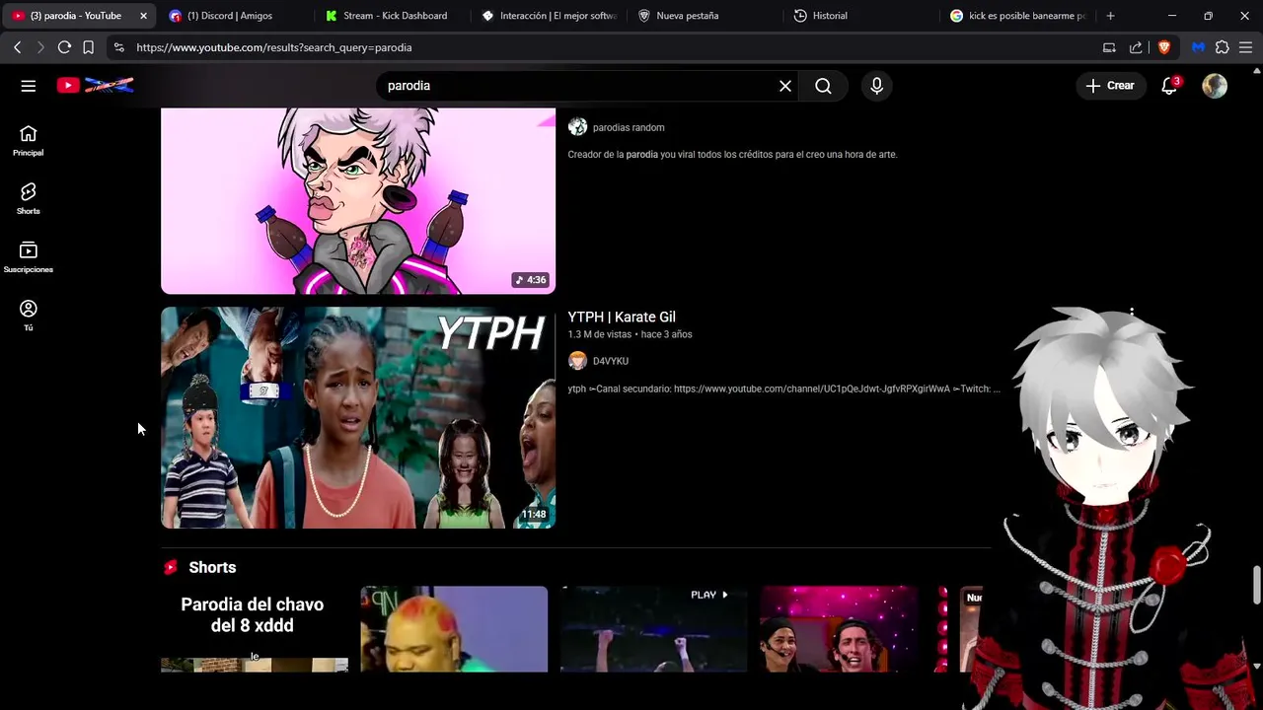Click the 'Creador de la parodia' description
1263x710 pixels.
732,154
